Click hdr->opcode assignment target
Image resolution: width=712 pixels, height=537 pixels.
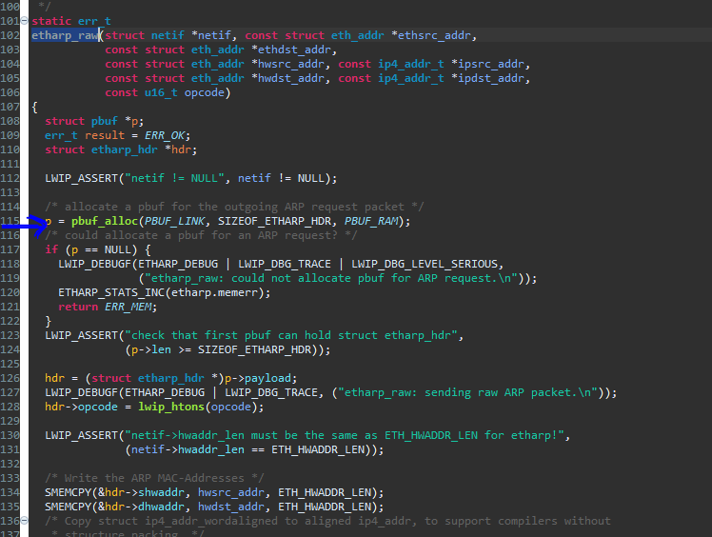click(x=81, y=408)
